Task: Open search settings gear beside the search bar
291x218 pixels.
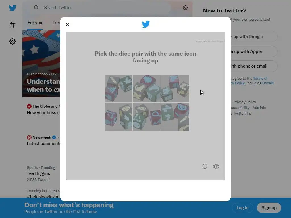Action: pos(185,8)
